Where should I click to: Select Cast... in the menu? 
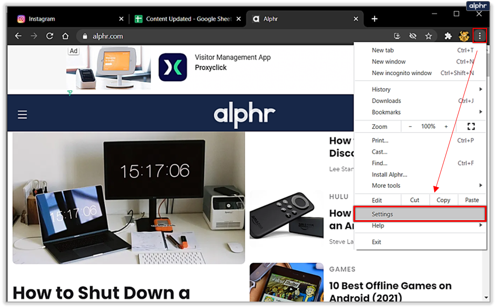420,152
